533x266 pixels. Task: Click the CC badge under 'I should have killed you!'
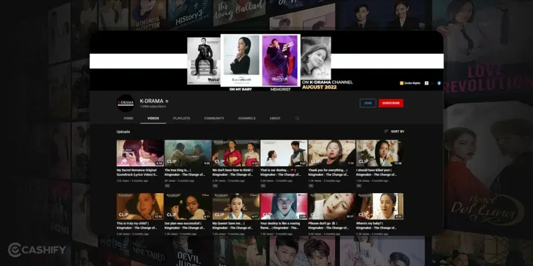[x=359, y=185]
